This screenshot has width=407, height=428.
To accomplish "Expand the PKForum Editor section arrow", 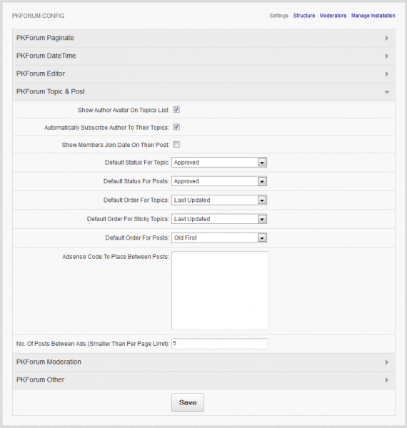I will click(x=387, y=74).
